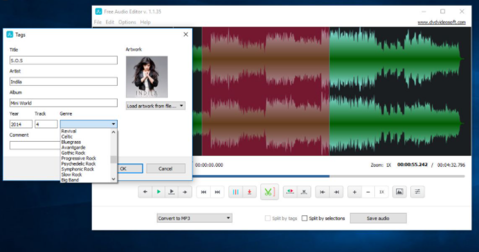This screenshot has width=479, height=252.
Task: Click the invert selection arrows icon
Action: (290, 192)
